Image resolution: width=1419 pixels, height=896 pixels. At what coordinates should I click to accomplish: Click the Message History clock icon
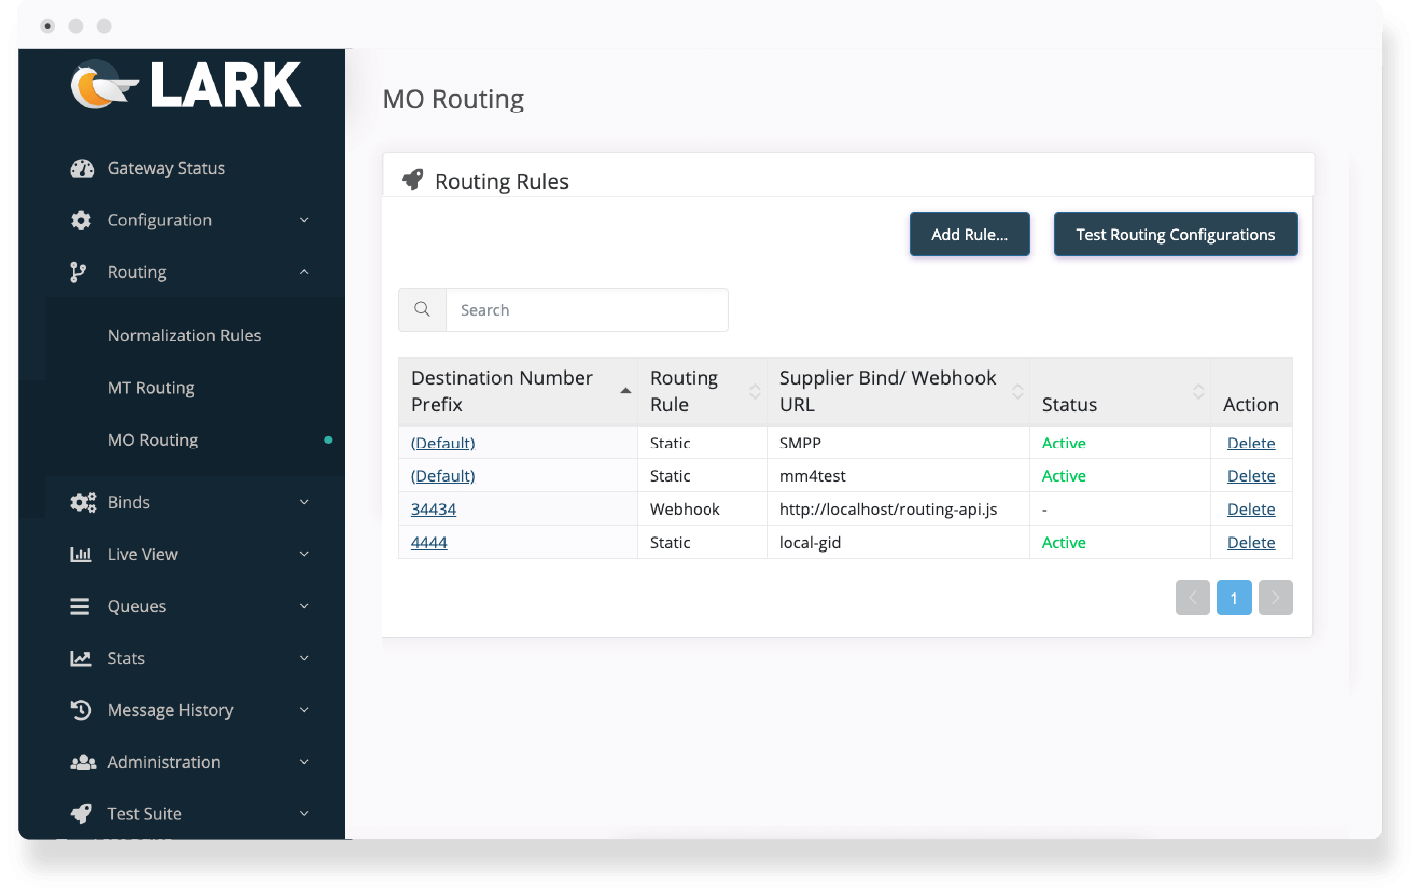(x=81, y=710)
